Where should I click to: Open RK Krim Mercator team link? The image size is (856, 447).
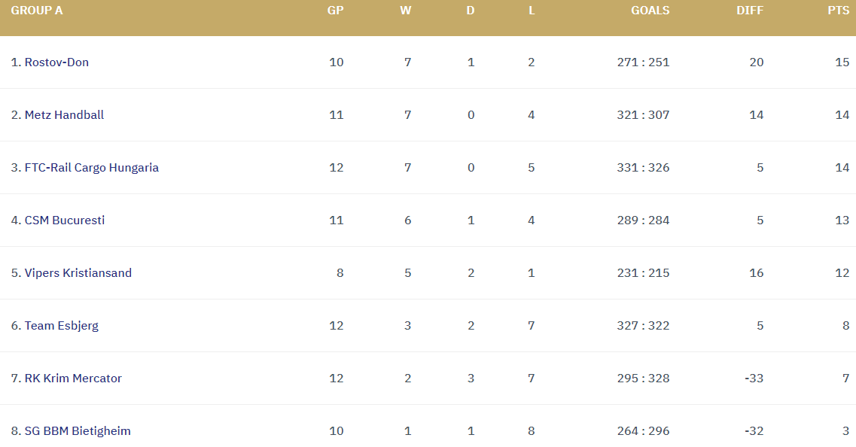click(x=73, y=379)
